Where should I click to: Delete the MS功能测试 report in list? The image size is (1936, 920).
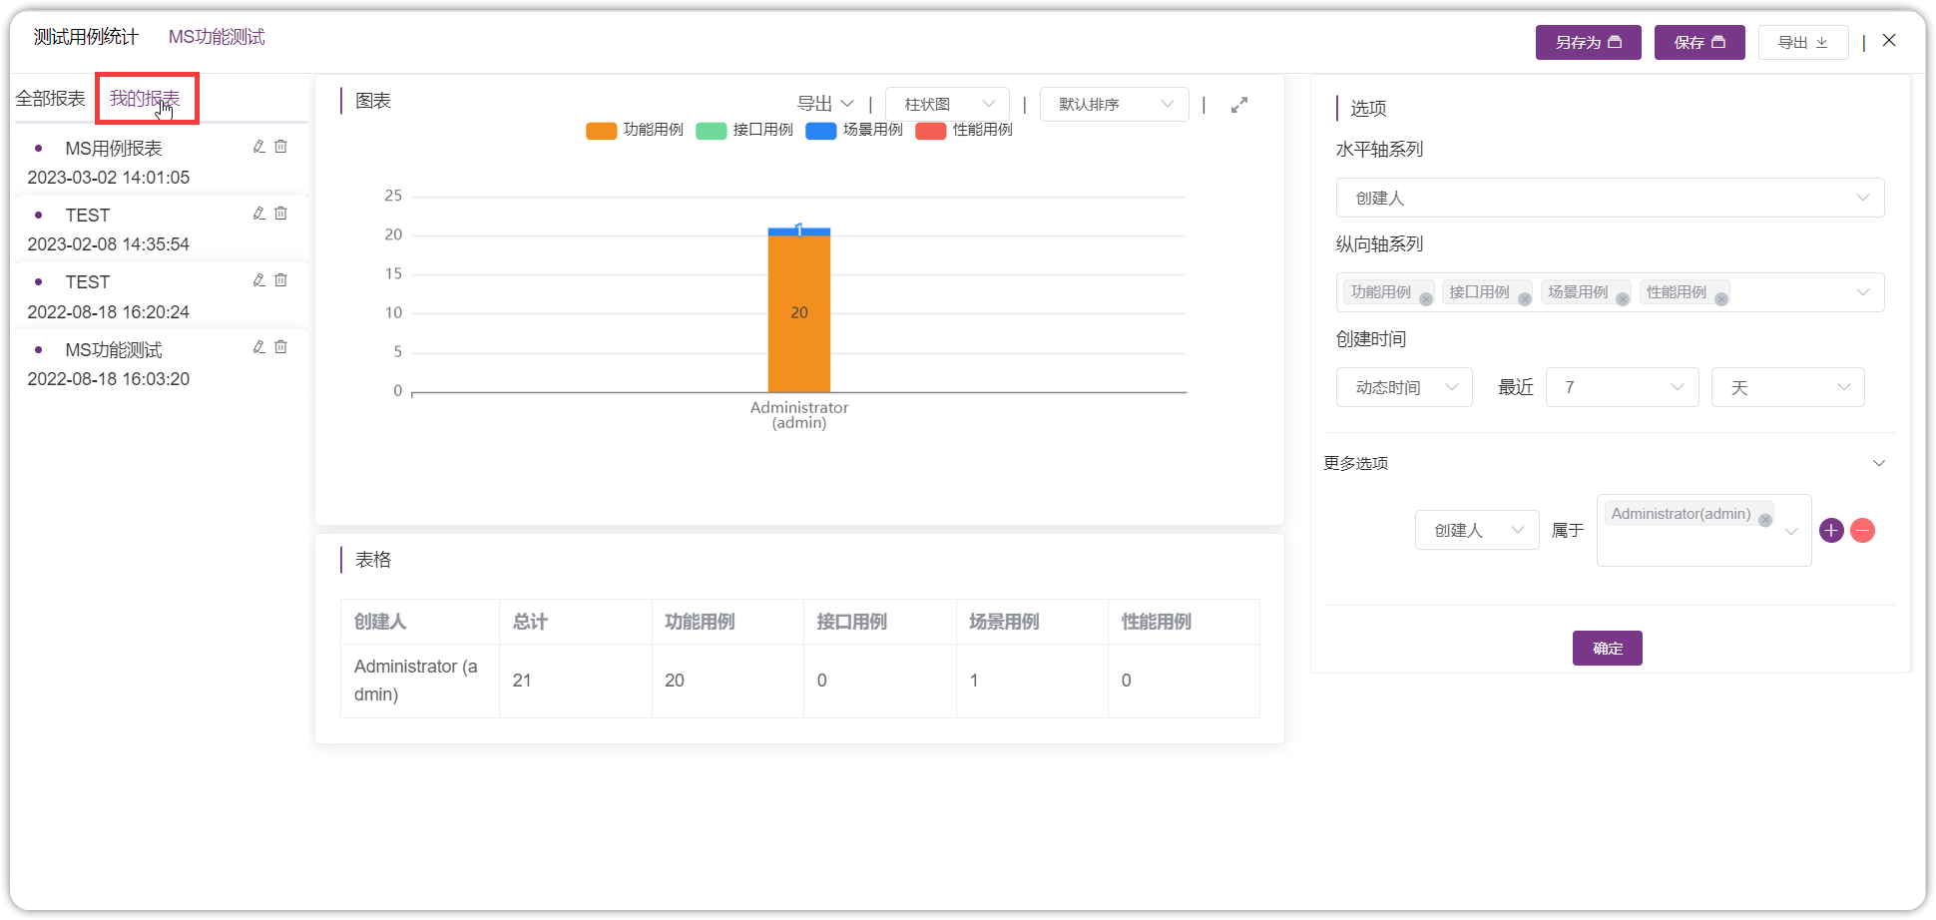[280, 347]
